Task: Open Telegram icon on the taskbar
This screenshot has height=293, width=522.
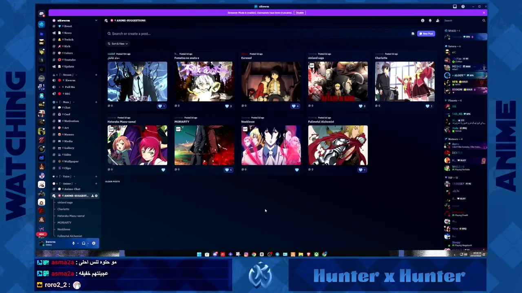Action: point(277,254)
